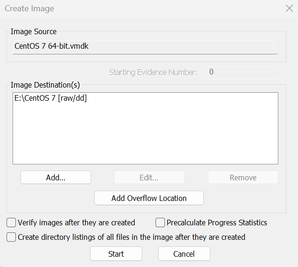
Task: Close the Create Image dialog
Action: pos(289,8)
